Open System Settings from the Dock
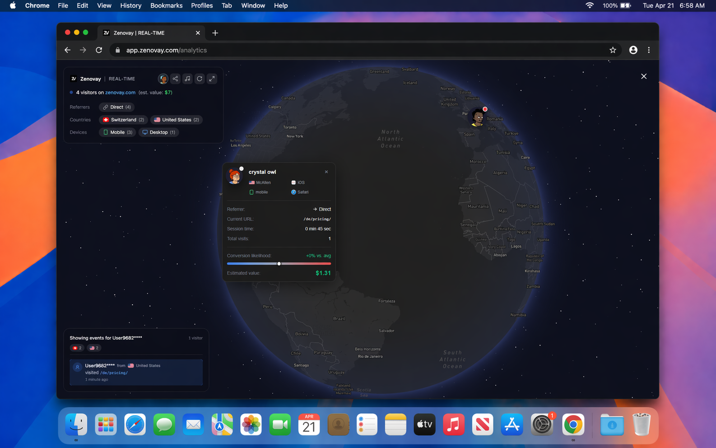The image size is (716, 448). 542,425
